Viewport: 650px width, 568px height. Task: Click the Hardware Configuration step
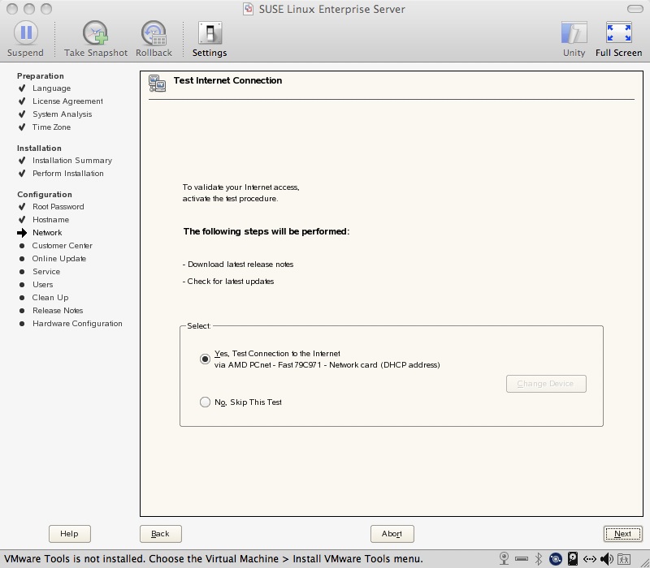pos(77,323)
